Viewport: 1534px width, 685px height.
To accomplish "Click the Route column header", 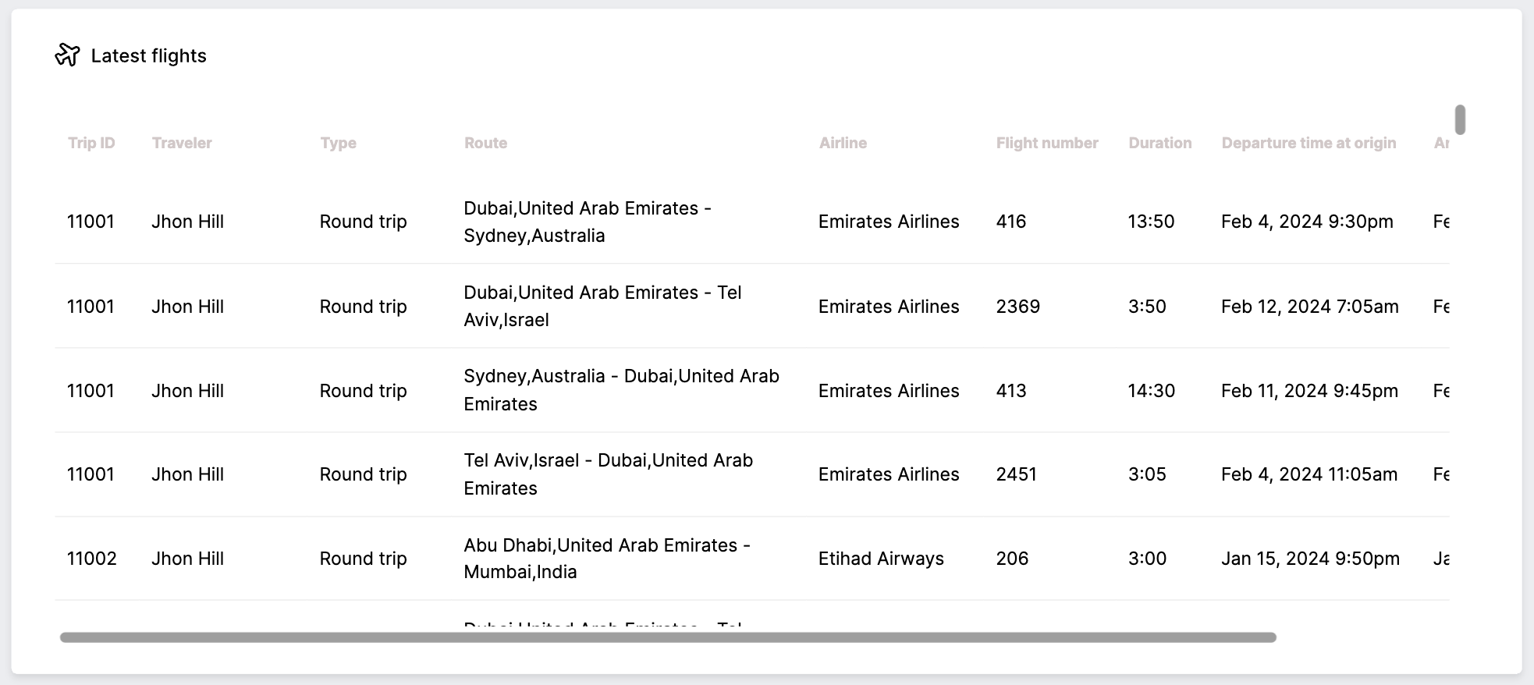I will click(x=485, y=143).
